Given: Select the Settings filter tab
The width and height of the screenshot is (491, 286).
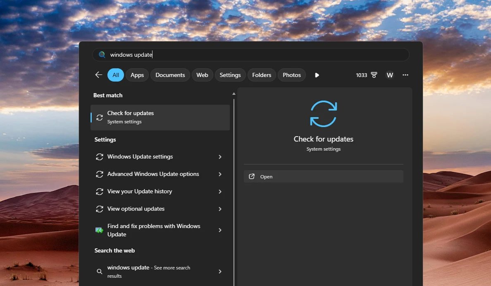Looking at the screenshot, I should point(230,75).
